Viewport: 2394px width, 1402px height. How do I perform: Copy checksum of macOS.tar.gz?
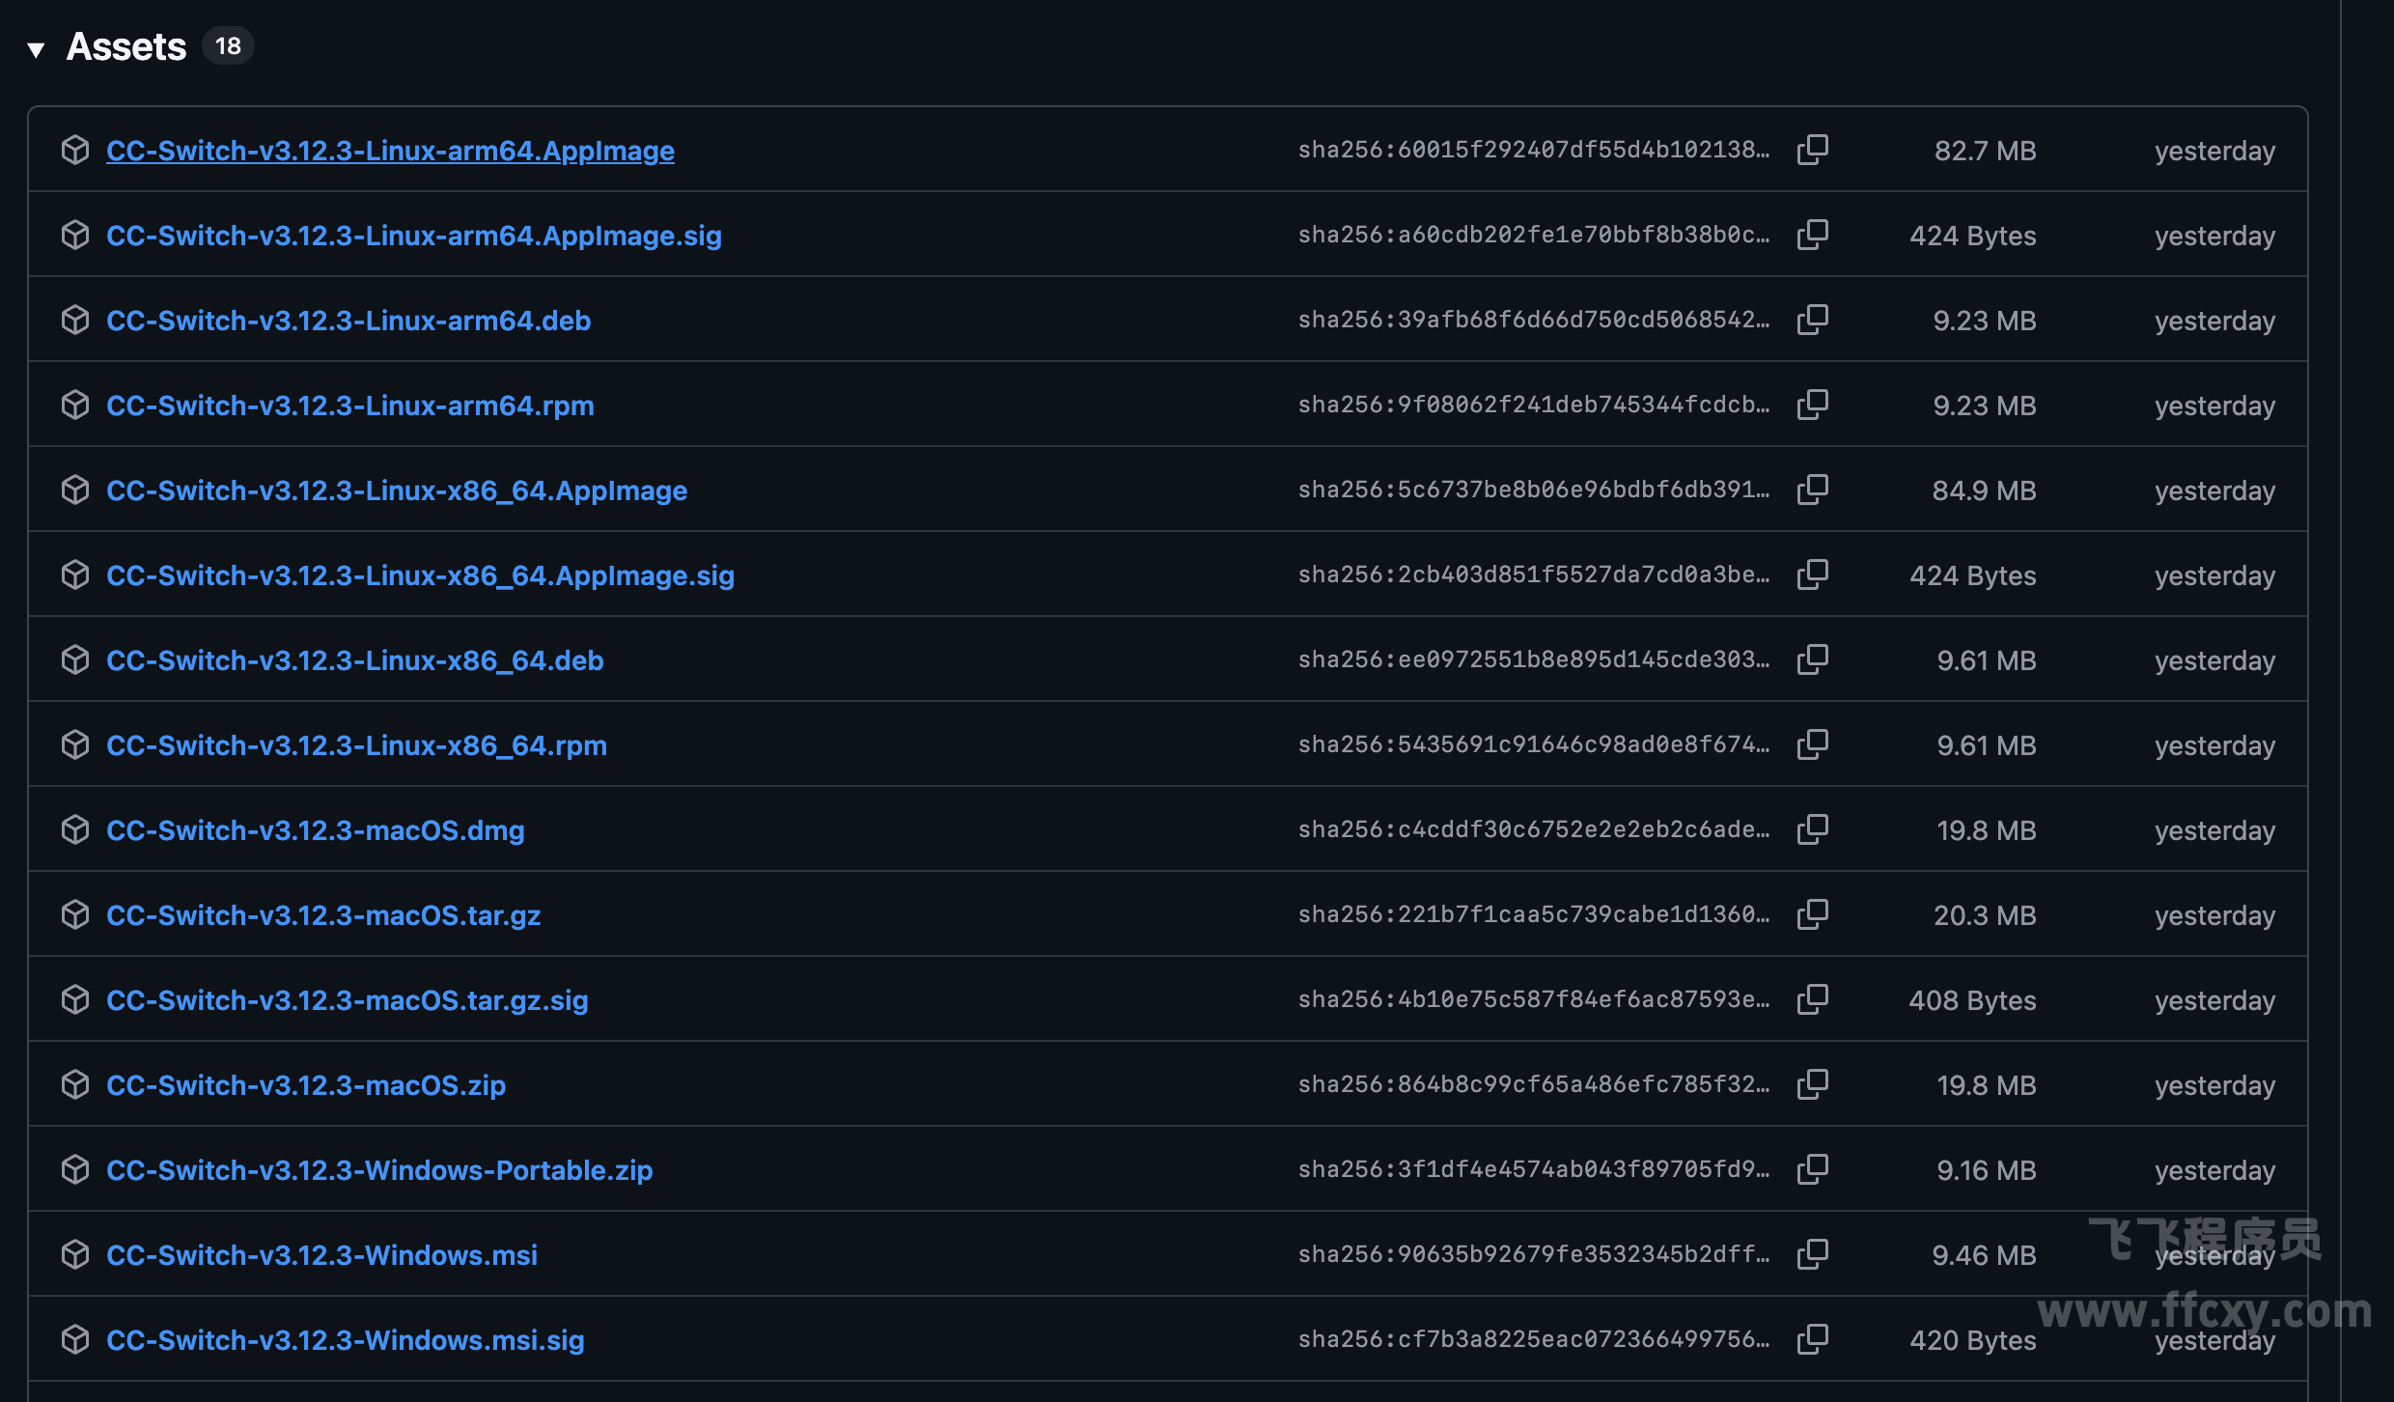click(x=1812, y=914)
